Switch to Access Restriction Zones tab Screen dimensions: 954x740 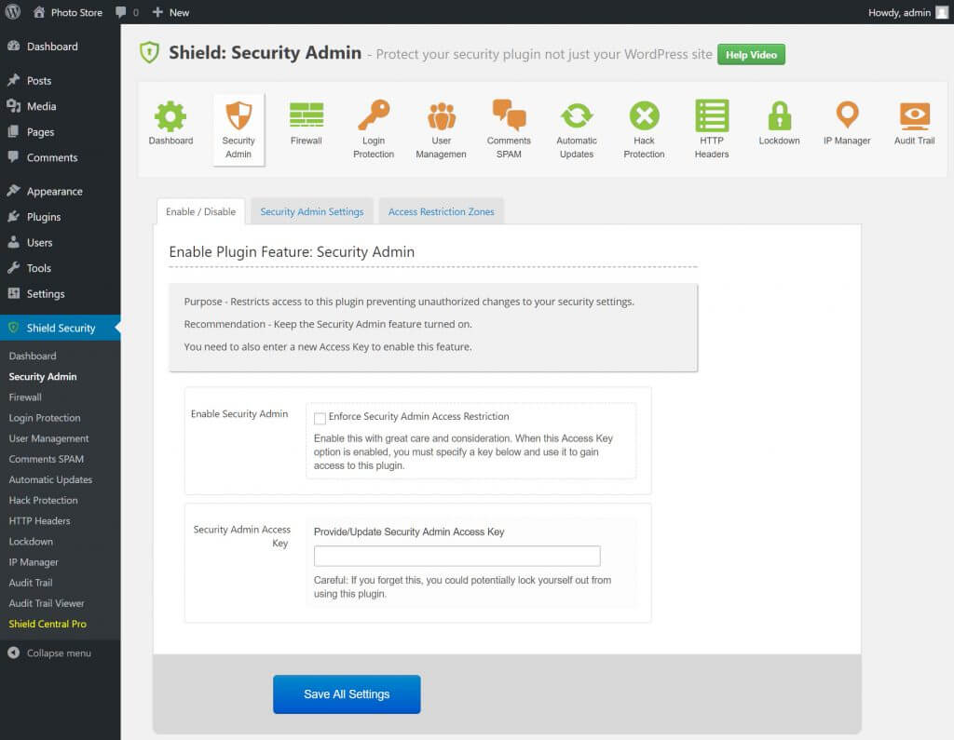coord(441,211)
